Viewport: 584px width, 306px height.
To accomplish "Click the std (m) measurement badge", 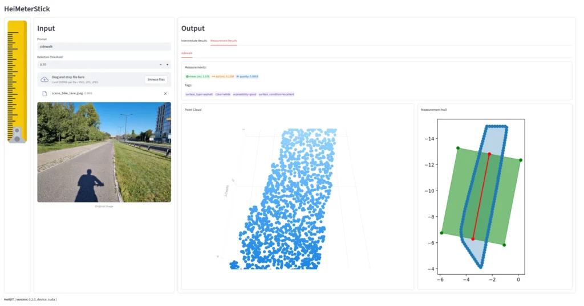I will [223, 76].
